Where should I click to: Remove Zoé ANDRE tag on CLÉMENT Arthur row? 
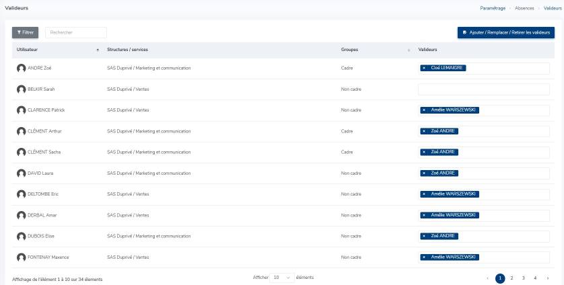pos(423,131)
